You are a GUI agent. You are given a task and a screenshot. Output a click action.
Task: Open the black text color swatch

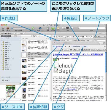71,50
